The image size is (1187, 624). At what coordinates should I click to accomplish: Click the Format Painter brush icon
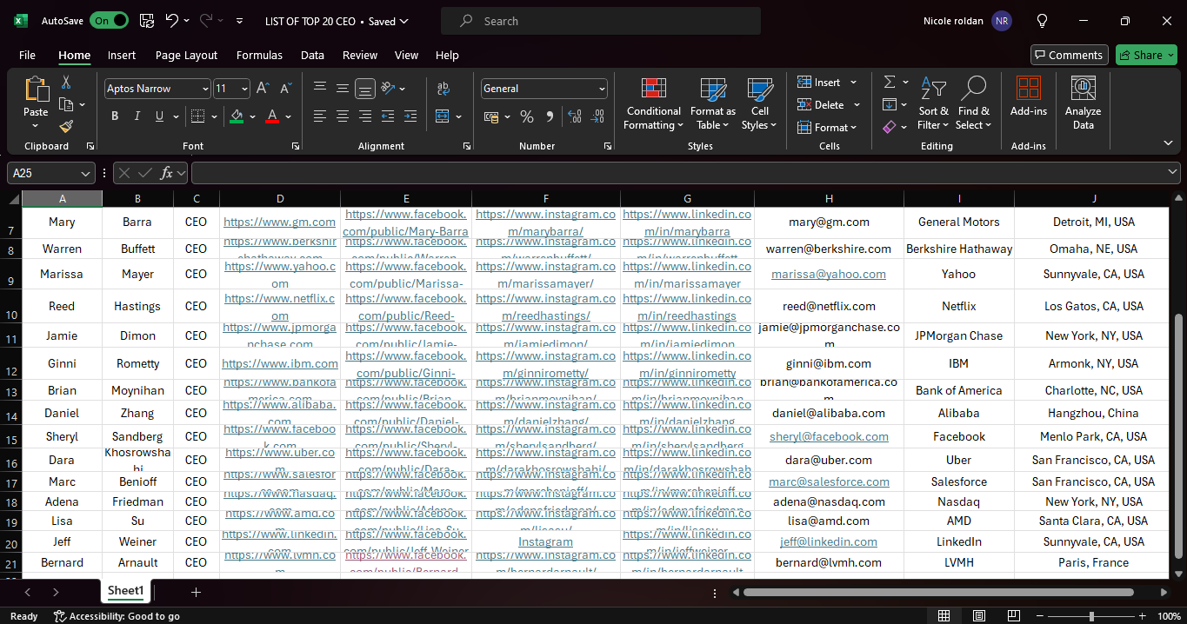tap(66, 126)
